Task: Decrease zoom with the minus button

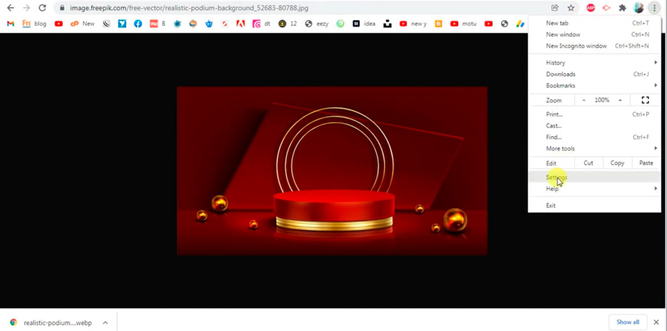Action: click(584, 100)
